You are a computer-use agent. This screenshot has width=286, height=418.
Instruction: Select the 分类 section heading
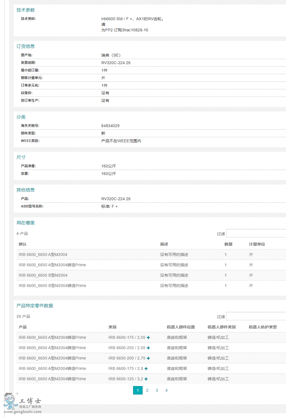pos(21,117)
